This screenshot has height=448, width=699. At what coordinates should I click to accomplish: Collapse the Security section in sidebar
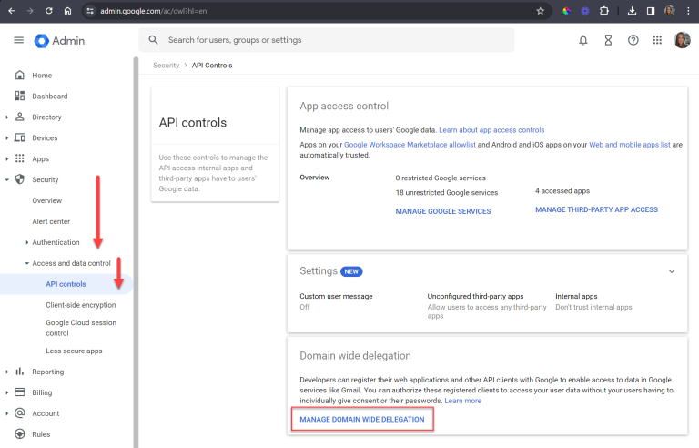click(x=7, y=180)
